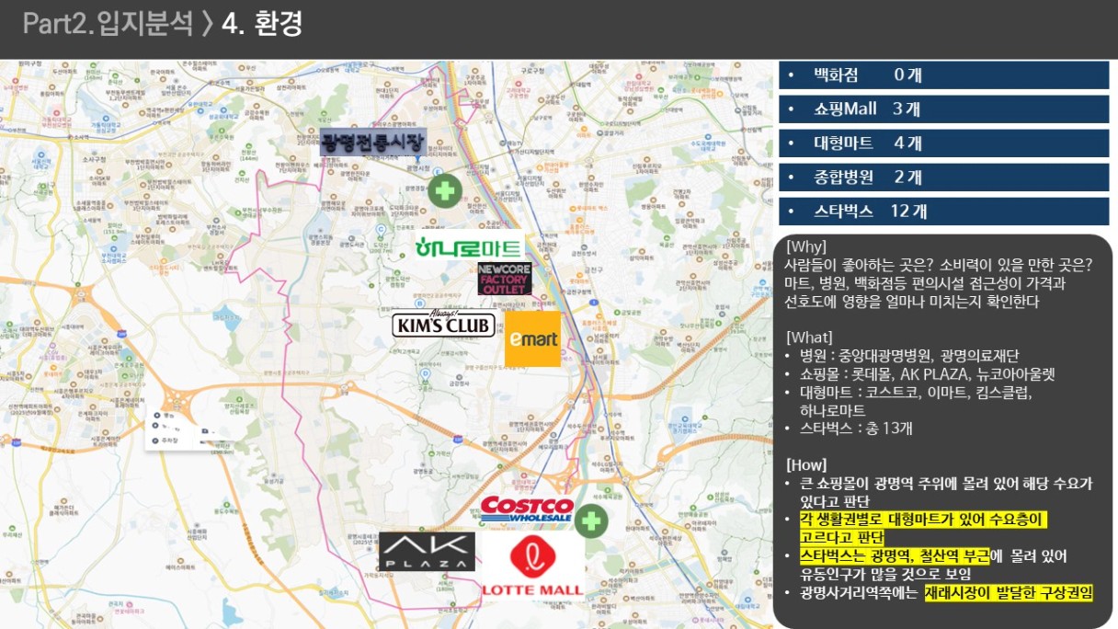The height and width of the screenshot is (629, 1118).
Task: Click the green hospital cross below 광명전통시장
Action: coord(445,191)
